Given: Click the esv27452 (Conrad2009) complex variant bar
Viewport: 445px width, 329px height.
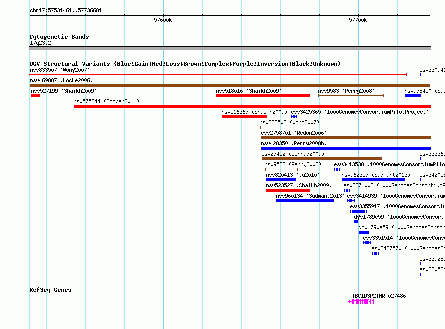Looking at the screenshot, I should tap(321, 159).
